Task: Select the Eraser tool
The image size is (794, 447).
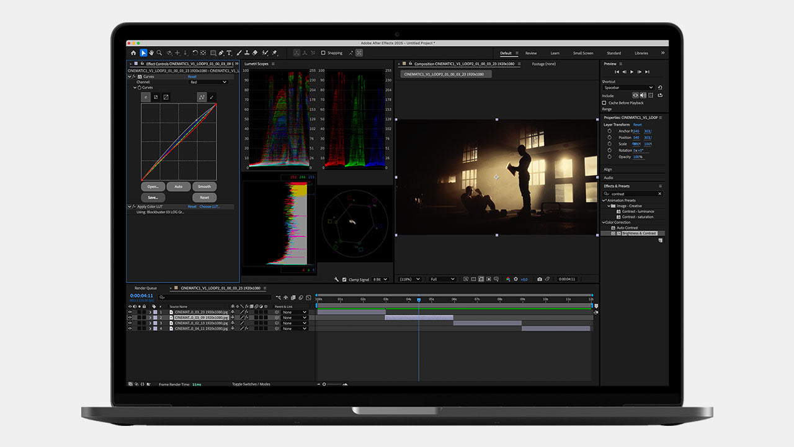Action: pos(256,53)
